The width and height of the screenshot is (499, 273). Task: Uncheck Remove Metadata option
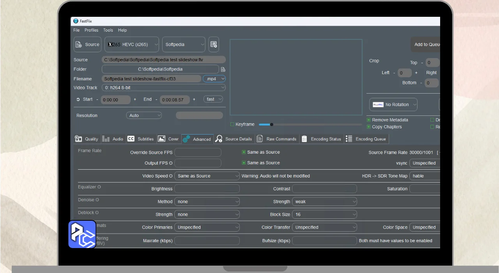click(369, 120)
